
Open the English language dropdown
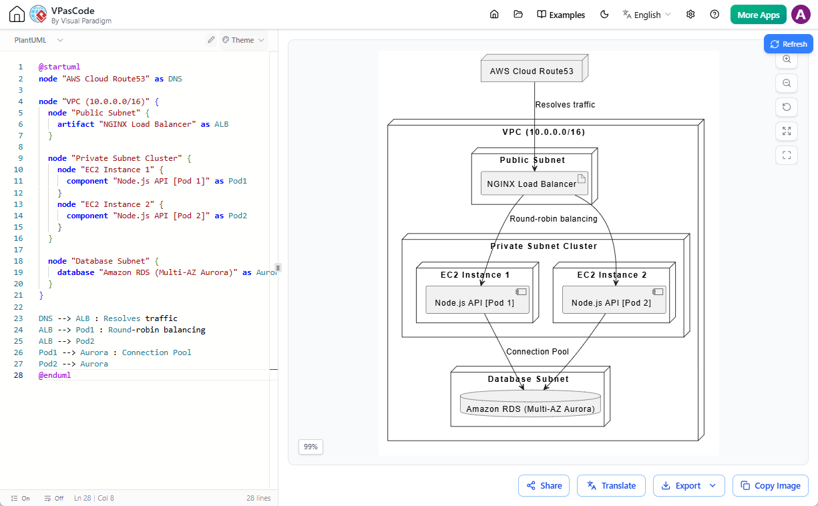pos(646,15)
